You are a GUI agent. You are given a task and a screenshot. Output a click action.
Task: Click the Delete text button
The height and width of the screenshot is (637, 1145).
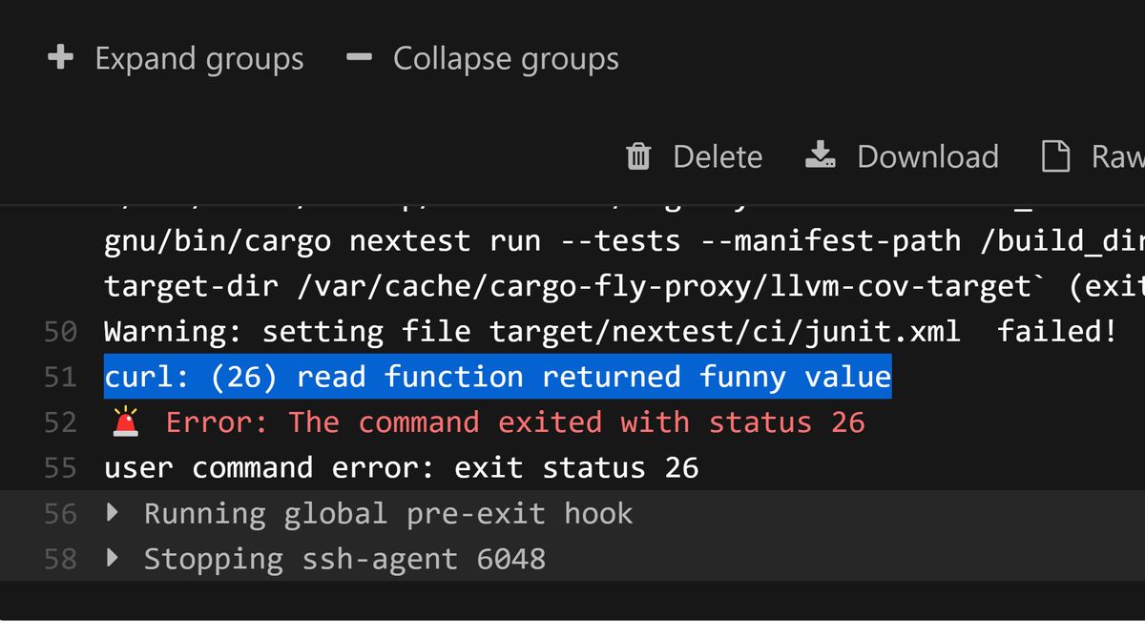pos(718,157)
